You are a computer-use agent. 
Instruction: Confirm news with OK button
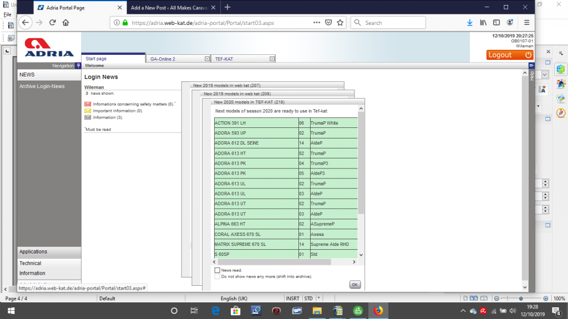[354, 285]
